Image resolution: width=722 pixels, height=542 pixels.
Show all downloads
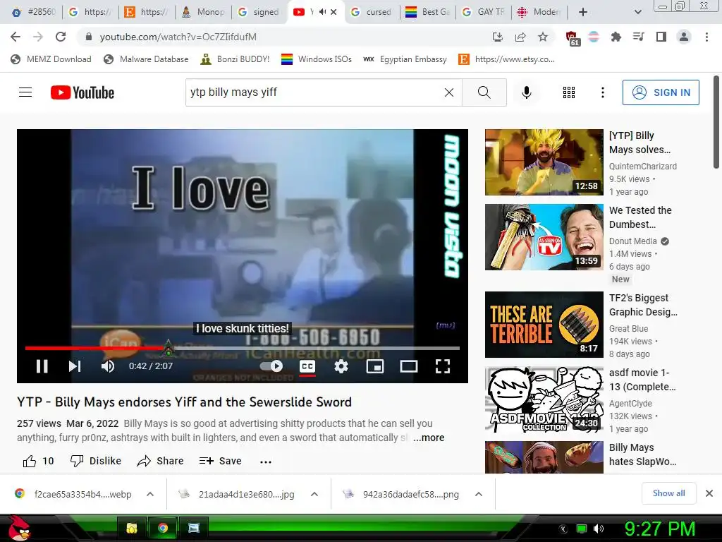(x=668, y=493)
